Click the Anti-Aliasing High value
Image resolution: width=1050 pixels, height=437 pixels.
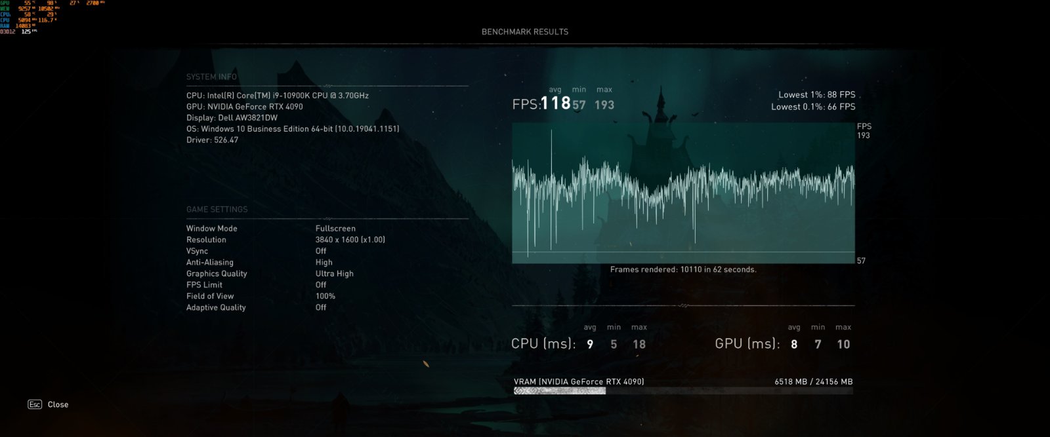coord(324,262)
